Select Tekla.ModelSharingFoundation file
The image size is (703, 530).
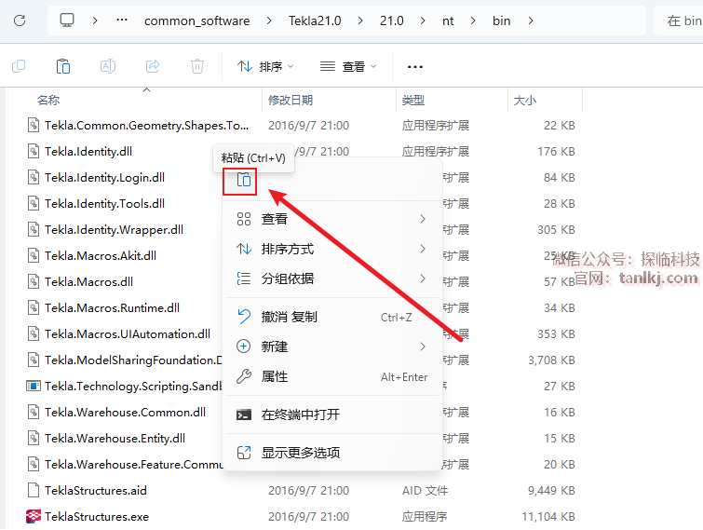(x=133, y=360)
